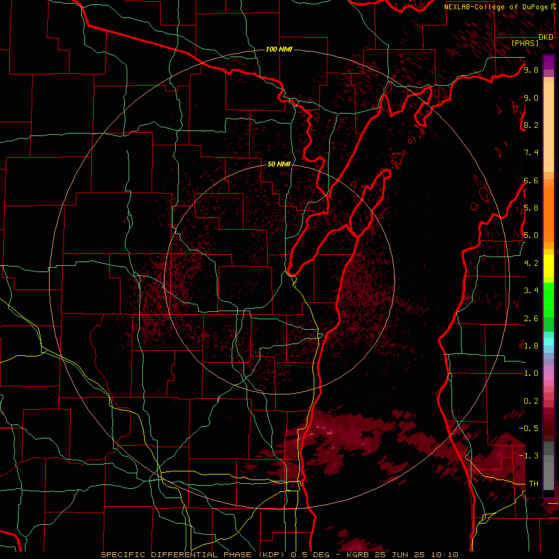
Task: Click the bright green segment of color bar
Action: [548, 300]
